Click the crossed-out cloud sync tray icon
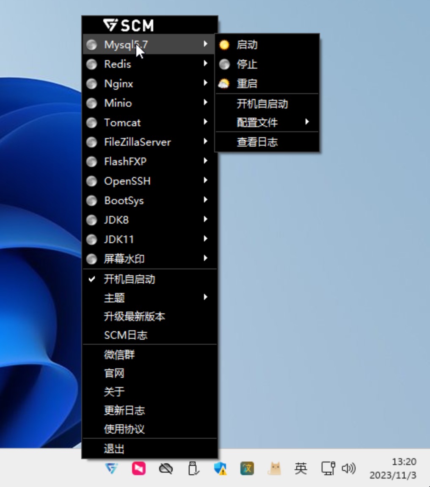Viewport: 430px width, 487px height. click(166, 468)
